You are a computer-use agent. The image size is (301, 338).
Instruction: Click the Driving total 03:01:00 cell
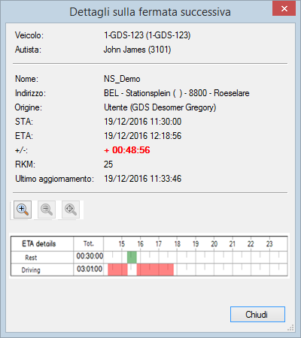[90, 269]
